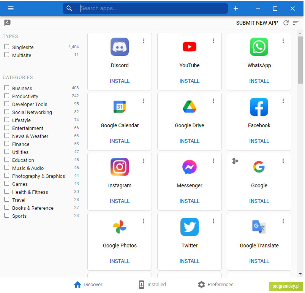Toggle Social Networking category filter
Screen dimensions: 305x293
(x=6, y=112)
